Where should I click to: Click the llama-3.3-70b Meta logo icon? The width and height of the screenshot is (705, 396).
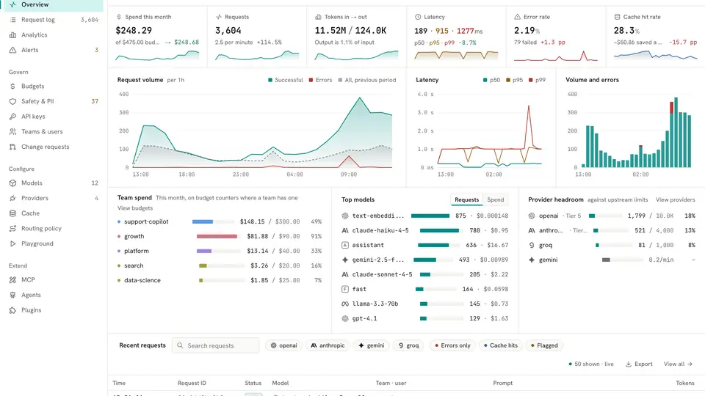point(345,304)
